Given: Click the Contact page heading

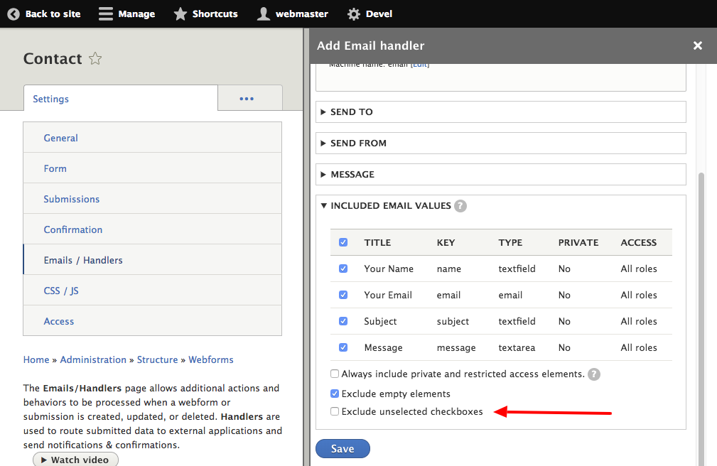Looking at the screenshot, I should point(53,58).
